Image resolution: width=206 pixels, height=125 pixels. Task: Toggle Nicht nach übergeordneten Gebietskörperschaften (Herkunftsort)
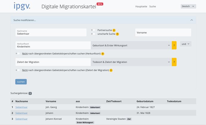click(x=18, y=54)
